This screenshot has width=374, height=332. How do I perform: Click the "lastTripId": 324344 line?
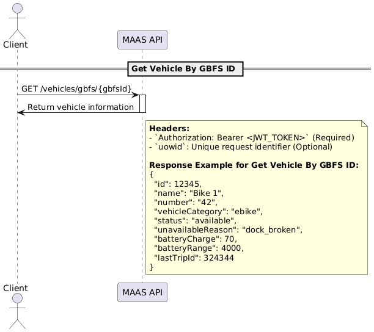194,258
